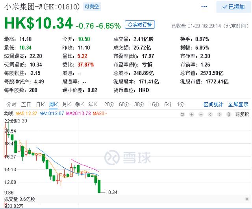This screenshot has width=252, height=209.
Task: Click the 实时行情 real-time quote button
Action: point(140,24)
